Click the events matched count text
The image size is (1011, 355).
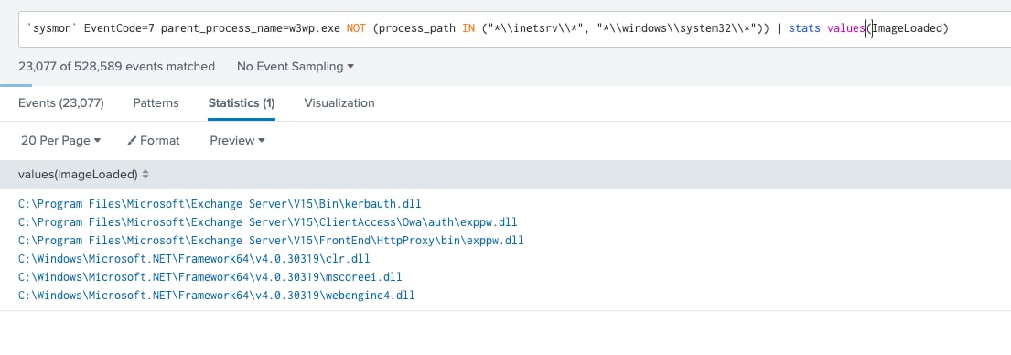(x=117, y=67)
